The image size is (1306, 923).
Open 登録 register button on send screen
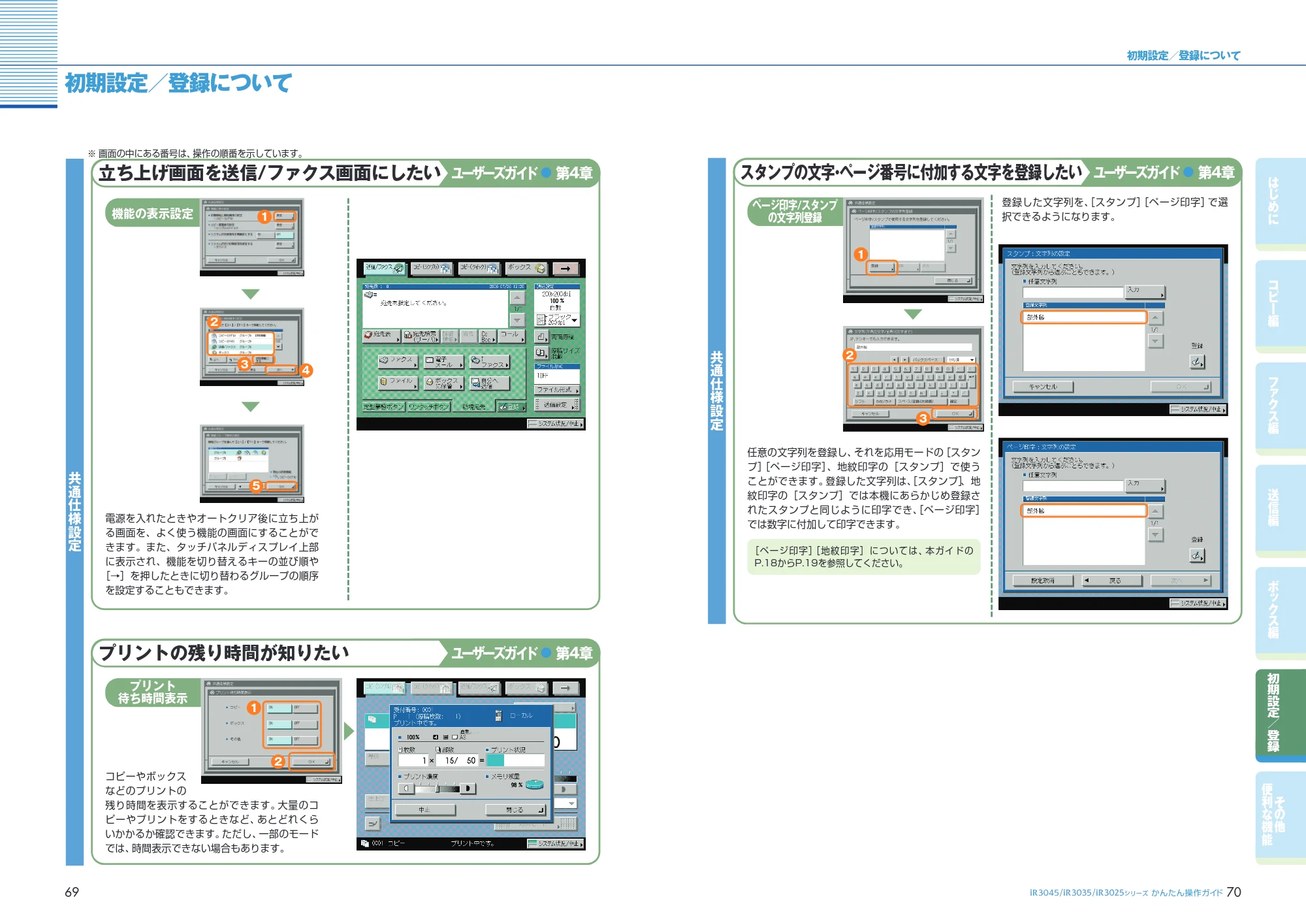tap(511, 407)
